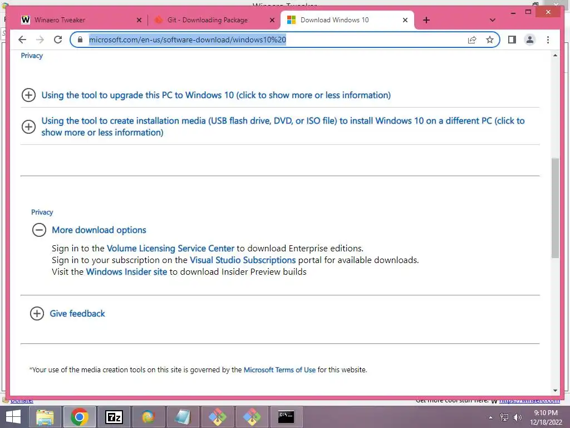Open the Windows Insider site link
This screenshot has width=570, height=428.
(x=126, y=271)
